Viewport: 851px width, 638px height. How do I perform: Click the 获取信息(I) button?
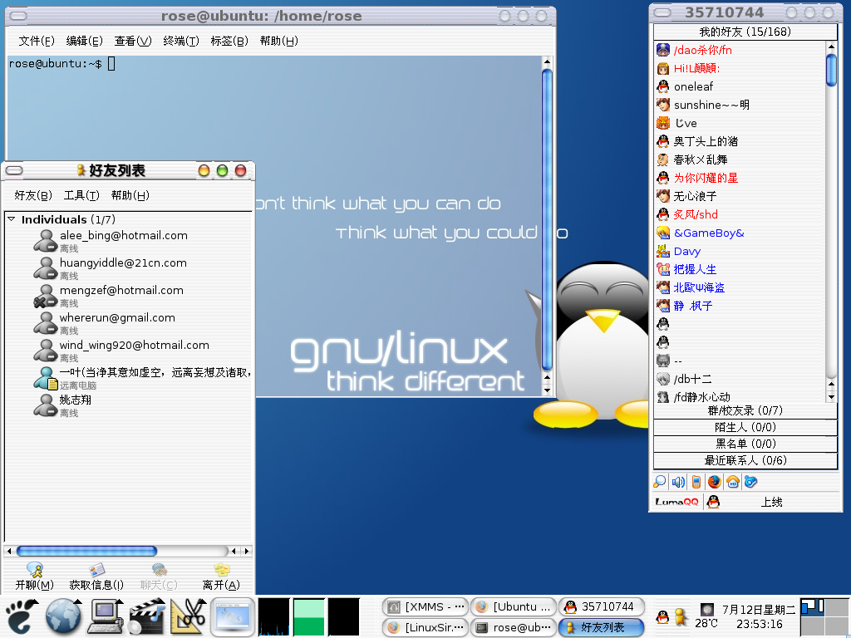coord(96,577)
